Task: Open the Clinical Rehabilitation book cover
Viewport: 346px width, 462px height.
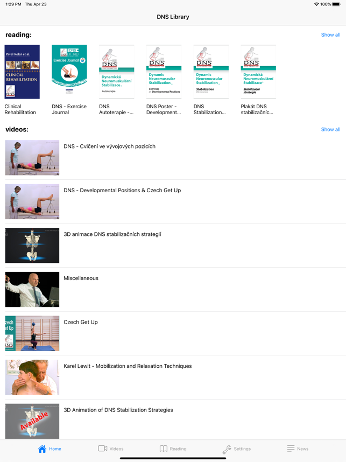Action: (x=22, y=72)
